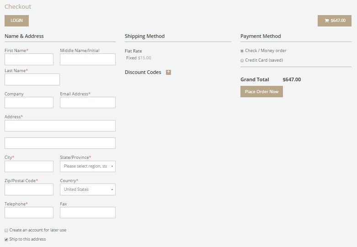The width and height of the screenshot is (357, 247).
Task: Select Check / Money order payment
Action: click(x=242, y=51)
